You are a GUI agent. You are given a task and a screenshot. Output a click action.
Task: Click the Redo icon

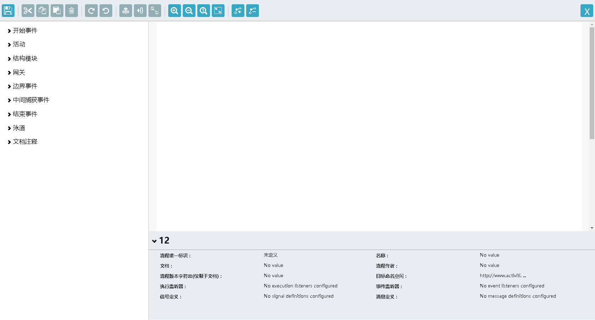pyautogui.click(x=91, y=11)
